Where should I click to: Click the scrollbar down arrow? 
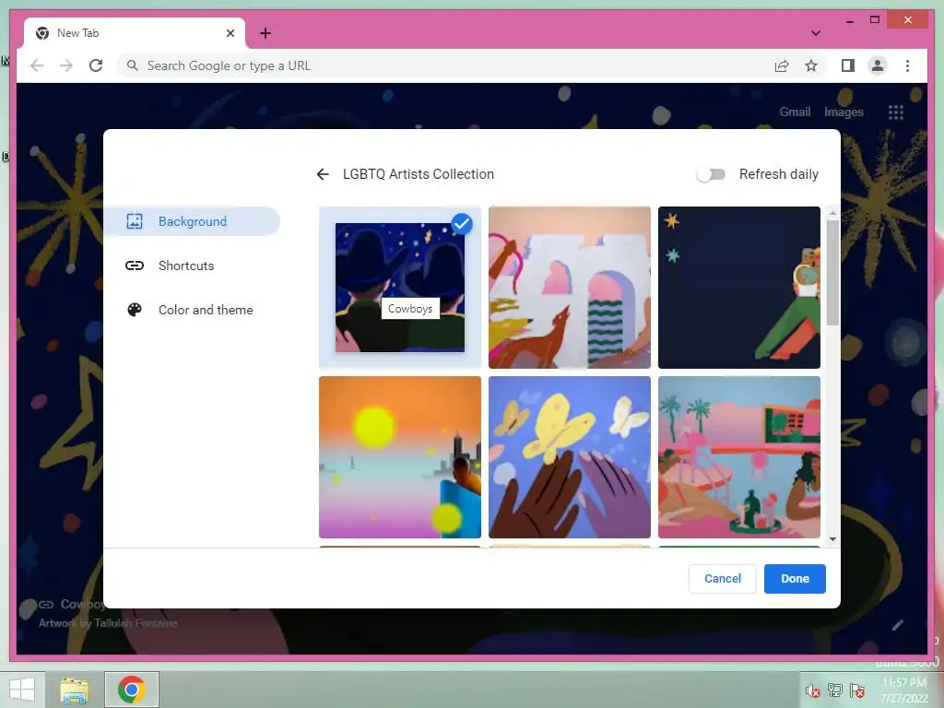pos(832,539)
